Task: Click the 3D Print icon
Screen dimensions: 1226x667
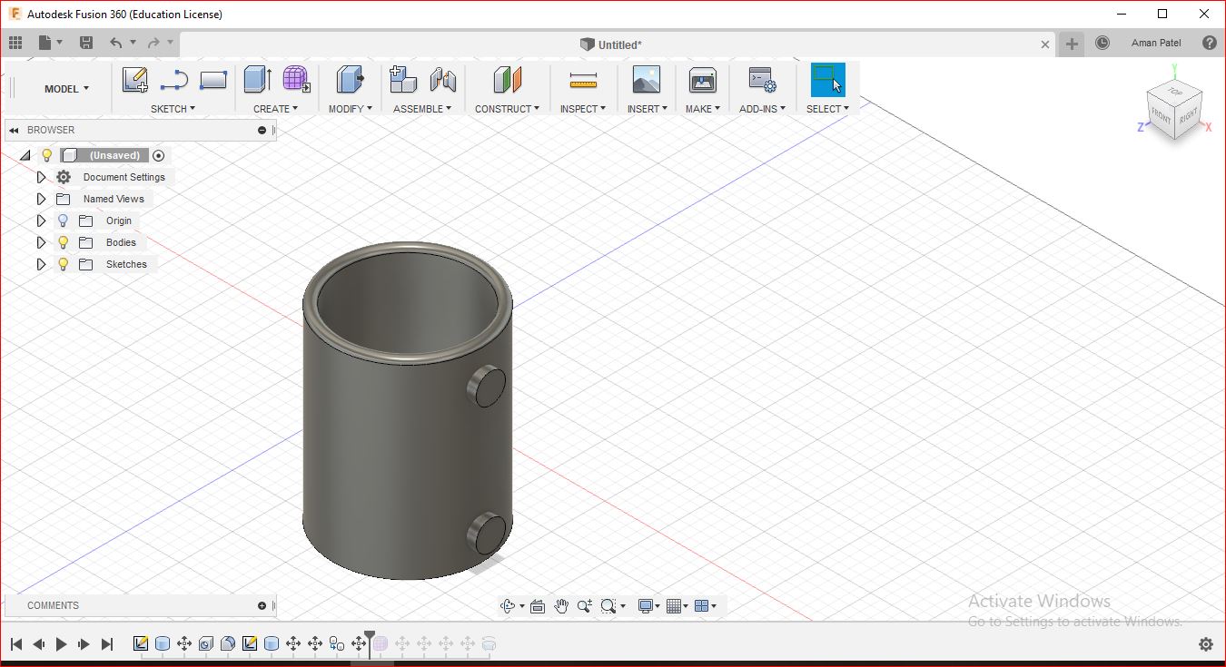Action: pos(703,80)
